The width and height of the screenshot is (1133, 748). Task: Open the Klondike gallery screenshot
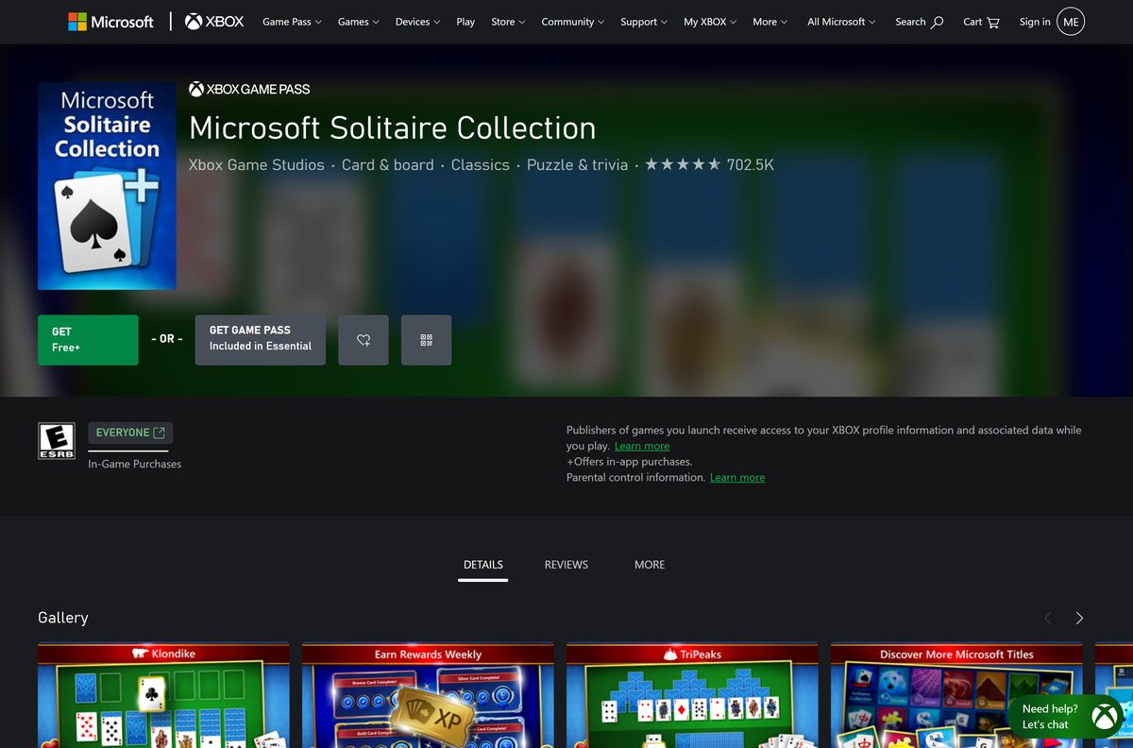163,695
